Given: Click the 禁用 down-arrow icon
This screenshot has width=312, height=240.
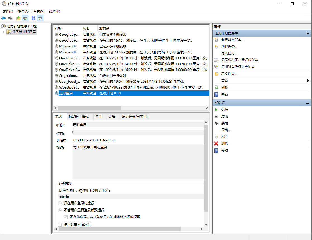Looking at the screenshot, I should pos(216,123).
